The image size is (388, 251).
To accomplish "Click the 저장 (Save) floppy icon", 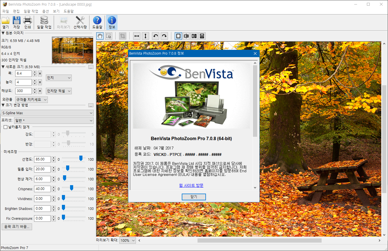I will coord(17,22).
